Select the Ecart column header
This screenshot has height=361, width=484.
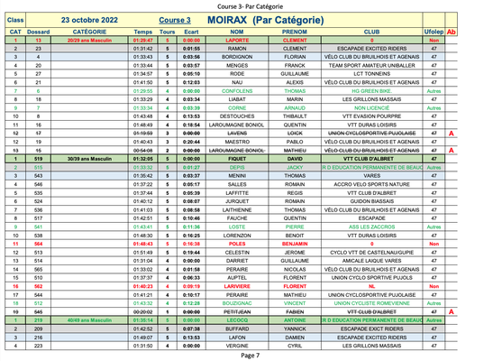click(191, 32)
